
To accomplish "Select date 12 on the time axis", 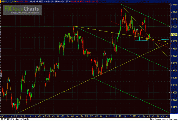I will 11,116.
